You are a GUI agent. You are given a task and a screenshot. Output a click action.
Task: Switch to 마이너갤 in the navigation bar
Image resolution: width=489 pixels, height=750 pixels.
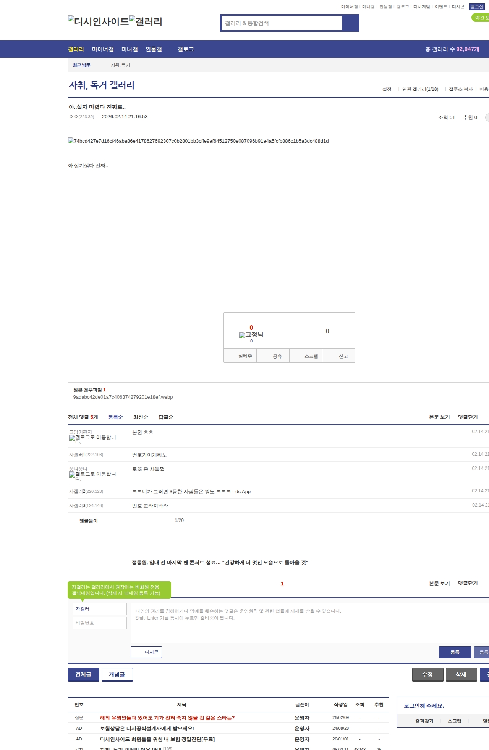point(103,49)
